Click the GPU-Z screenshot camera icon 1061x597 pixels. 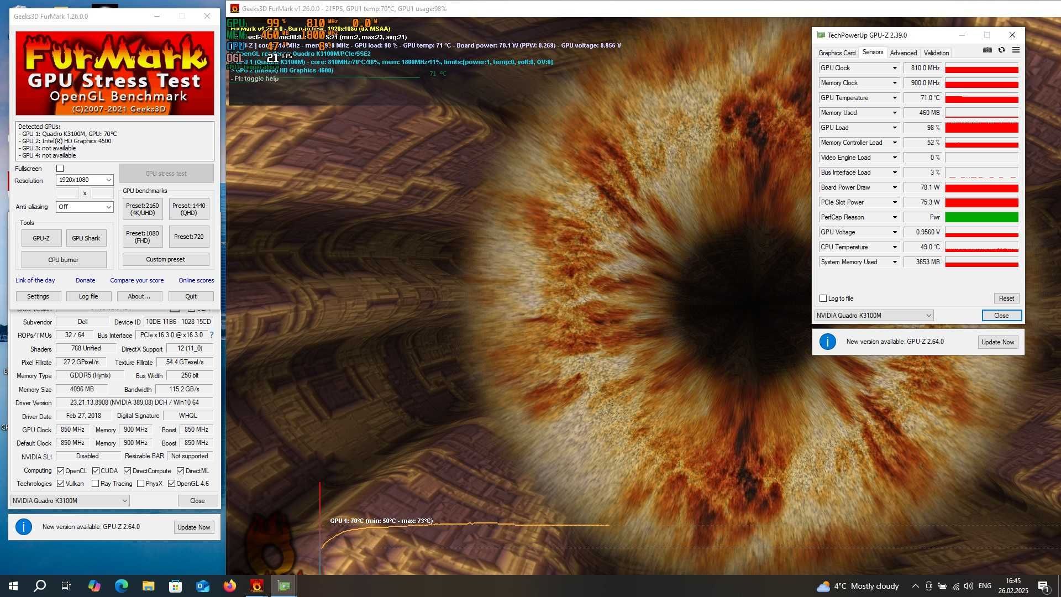coord(987,50)
